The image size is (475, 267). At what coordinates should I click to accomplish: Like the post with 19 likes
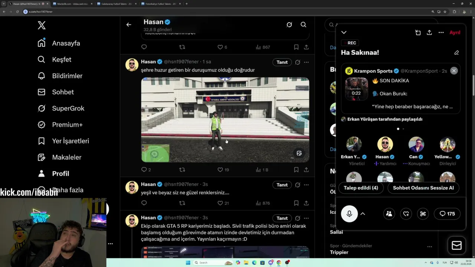pos(223,169)
